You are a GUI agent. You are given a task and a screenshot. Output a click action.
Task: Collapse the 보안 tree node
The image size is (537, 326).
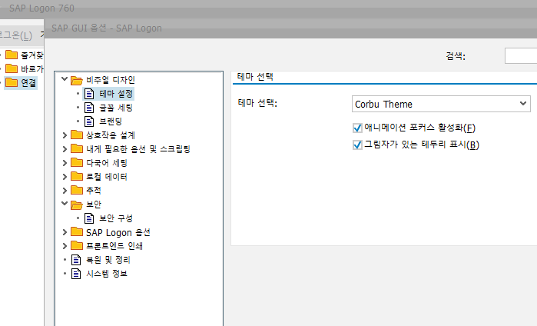[x=65, y=204]
